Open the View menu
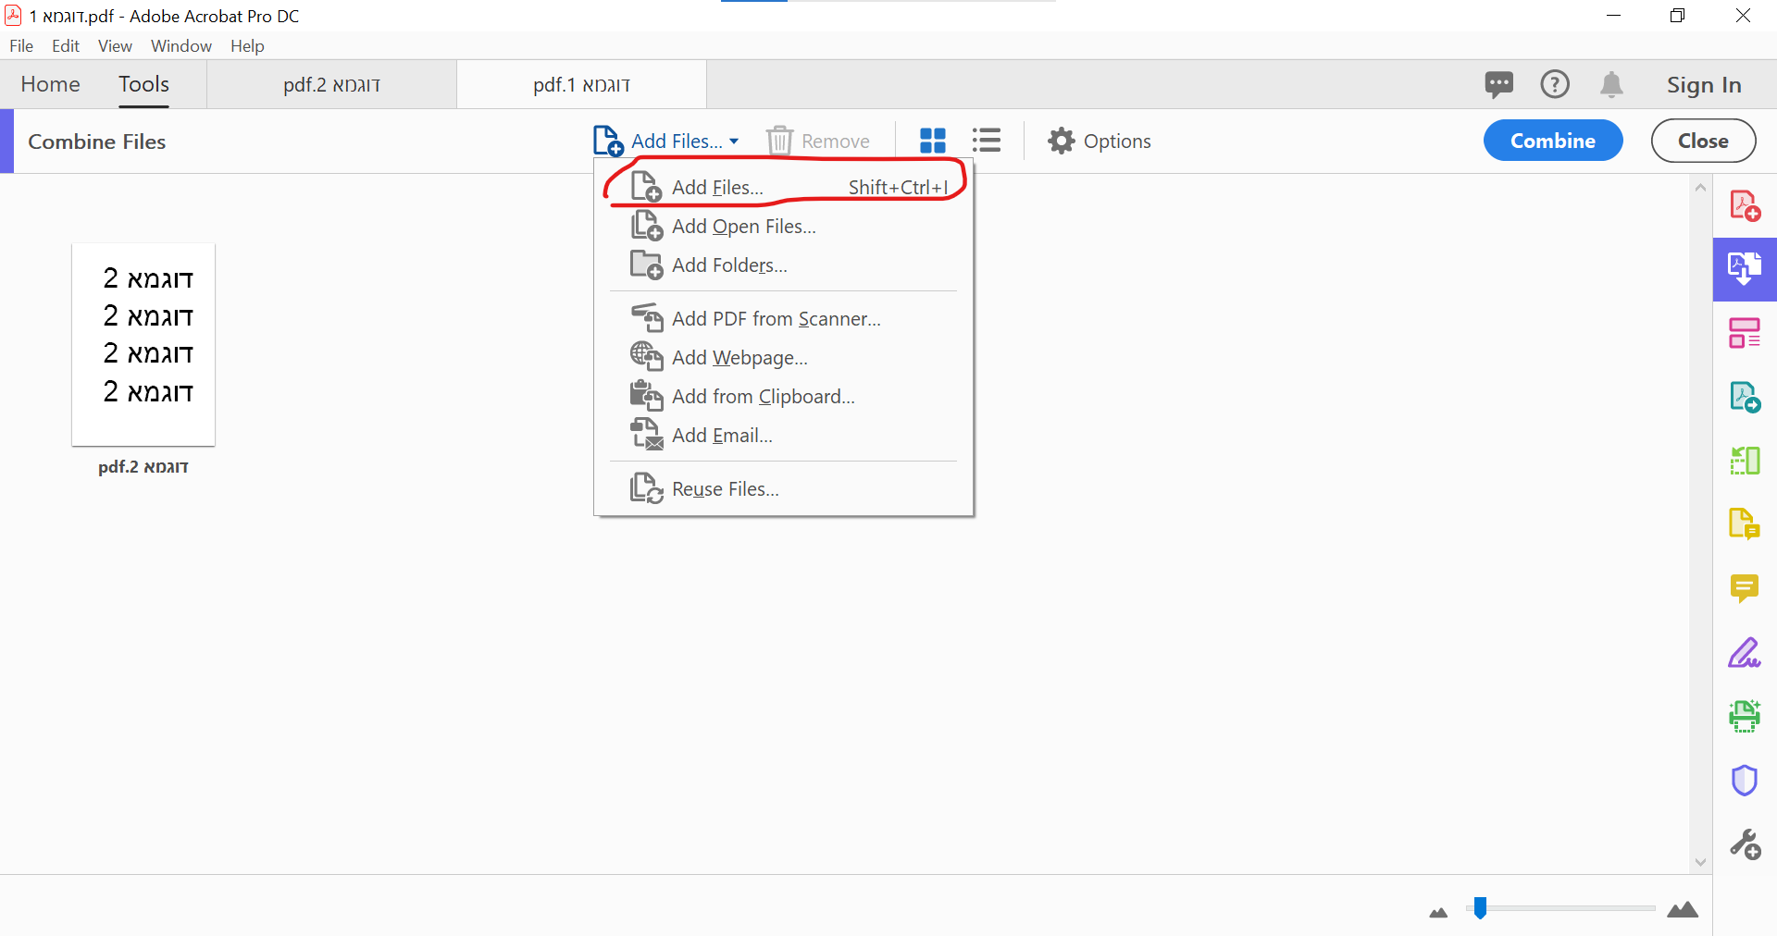 (115, 46)
